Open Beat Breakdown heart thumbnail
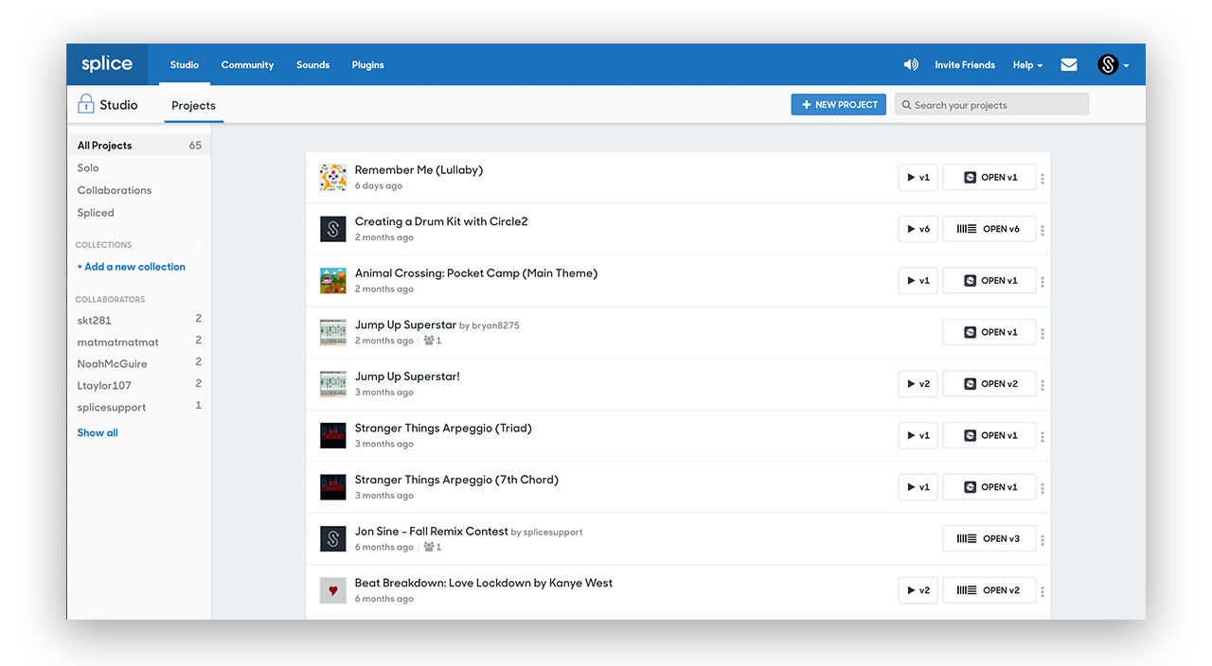The image size is (1212, 666). [x=333, y=590]
